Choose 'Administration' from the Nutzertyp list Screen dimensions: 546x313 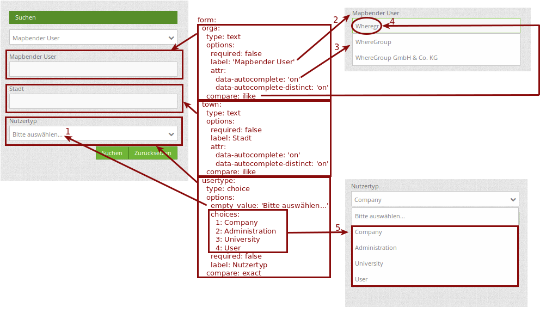pyautogui.click(x=376, y=248)
